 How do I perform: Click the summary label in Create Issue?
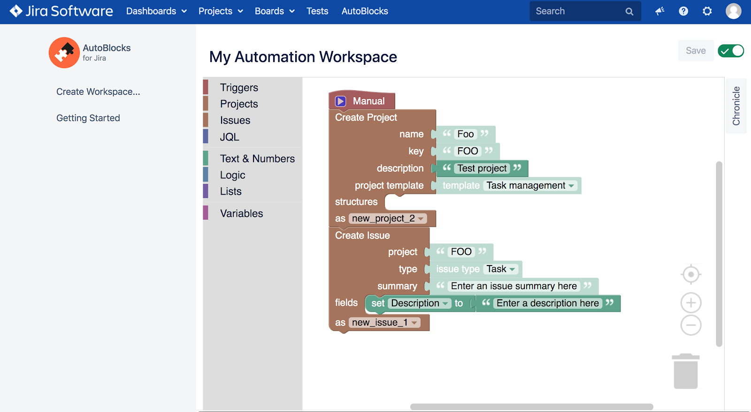[x=397, y=286]
